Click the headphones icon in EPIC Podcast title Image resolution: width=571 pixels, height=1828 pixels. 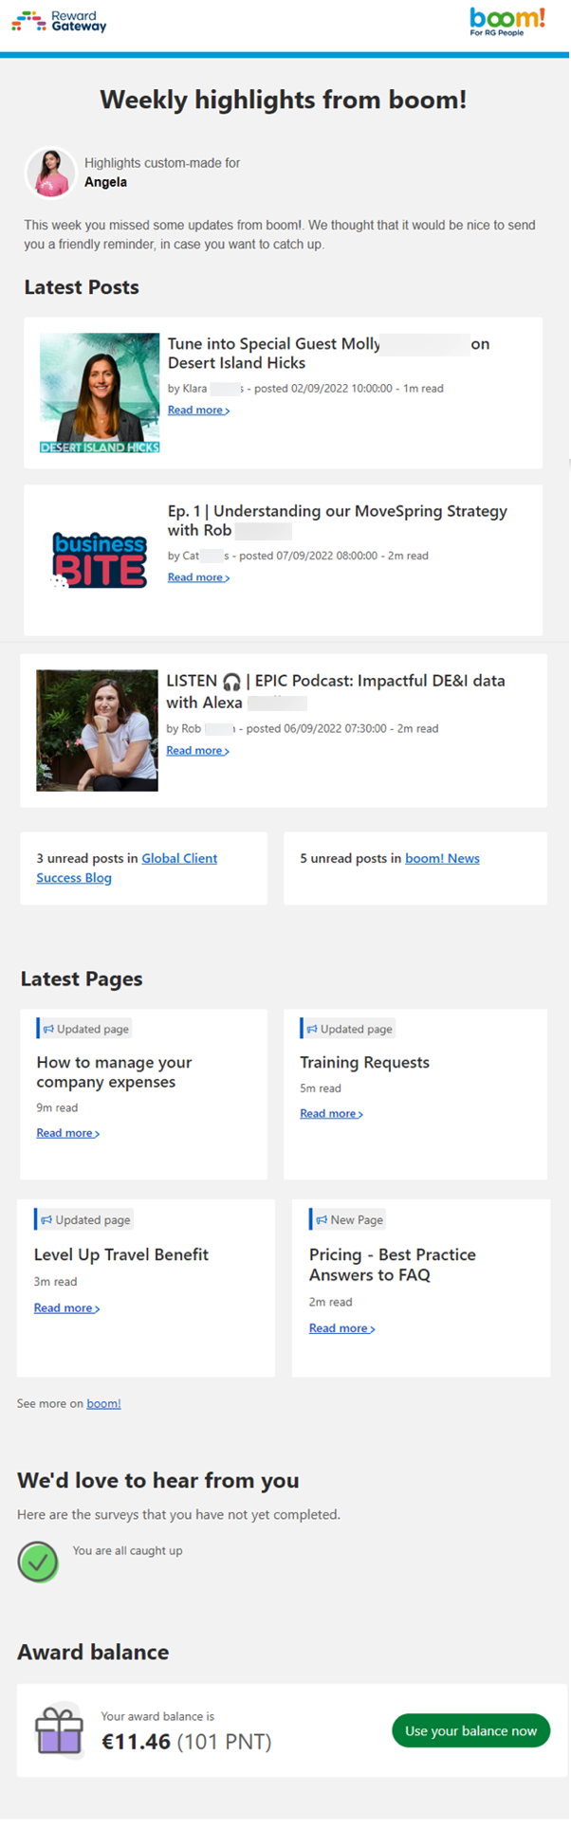coord(231,682)
